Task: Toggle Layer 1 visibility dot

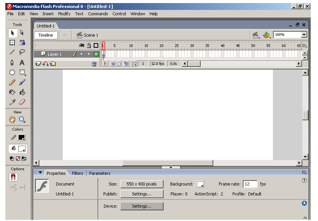Action: coord(81,54)
